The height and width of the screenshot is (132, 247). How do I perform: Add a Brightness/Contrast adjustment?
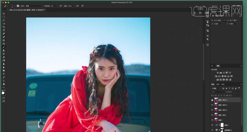[x=217, y=73]
